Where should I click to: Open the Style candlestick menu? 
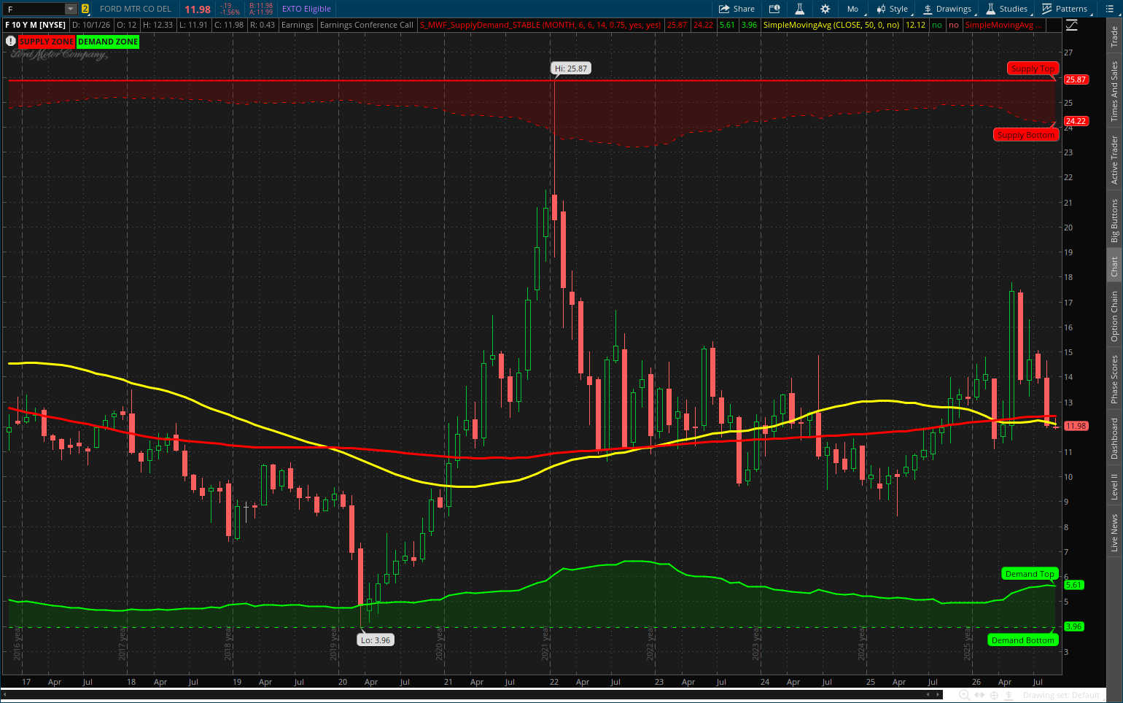pos(893,9)
